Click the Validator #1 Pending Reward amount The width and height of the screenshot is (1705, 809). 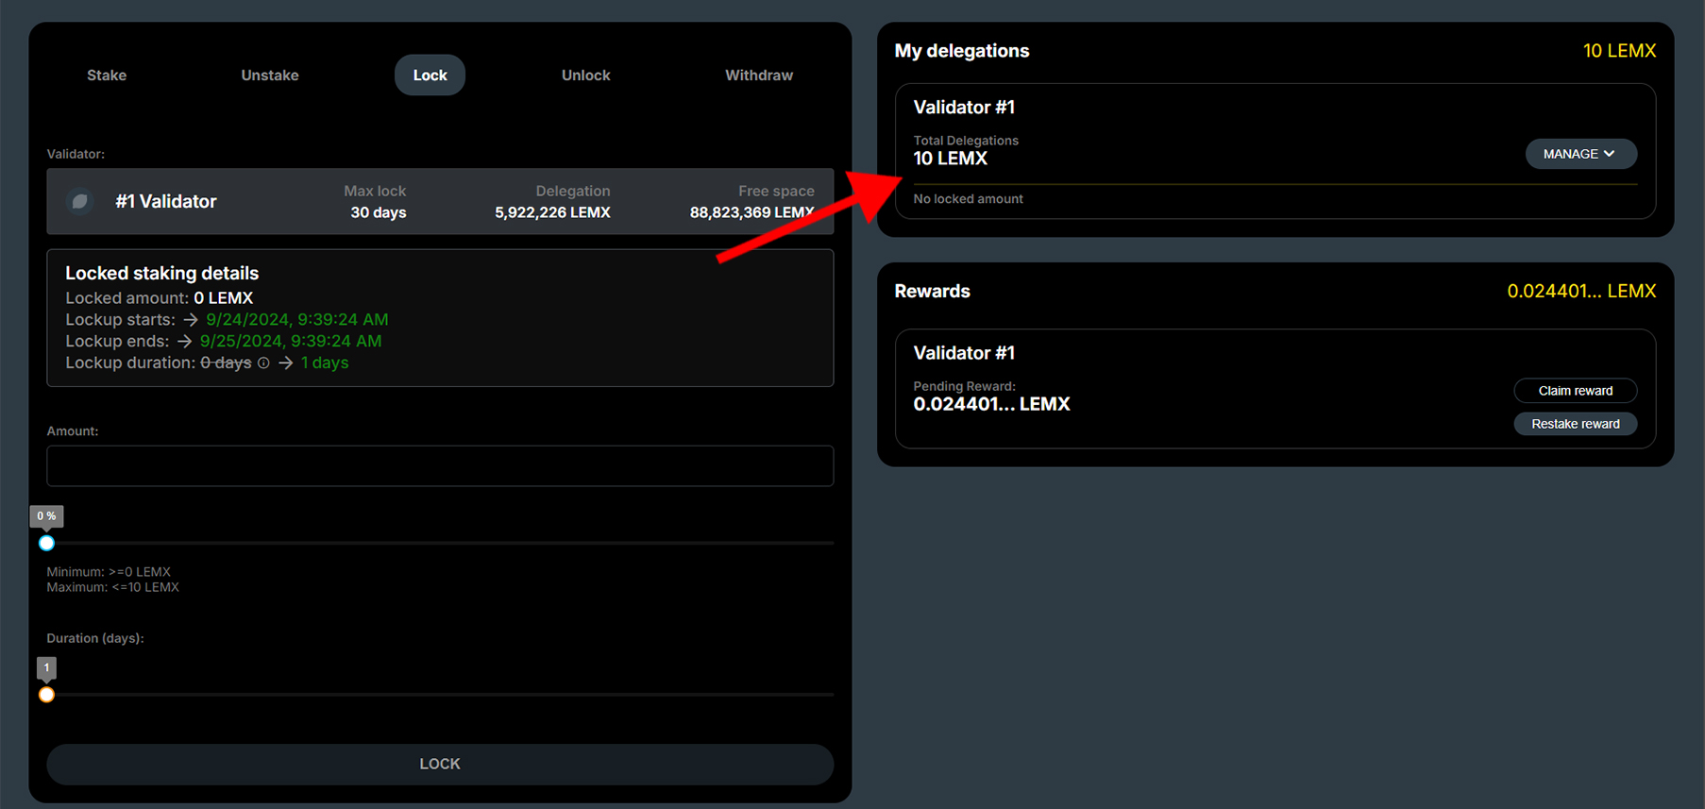click(991, 404)
